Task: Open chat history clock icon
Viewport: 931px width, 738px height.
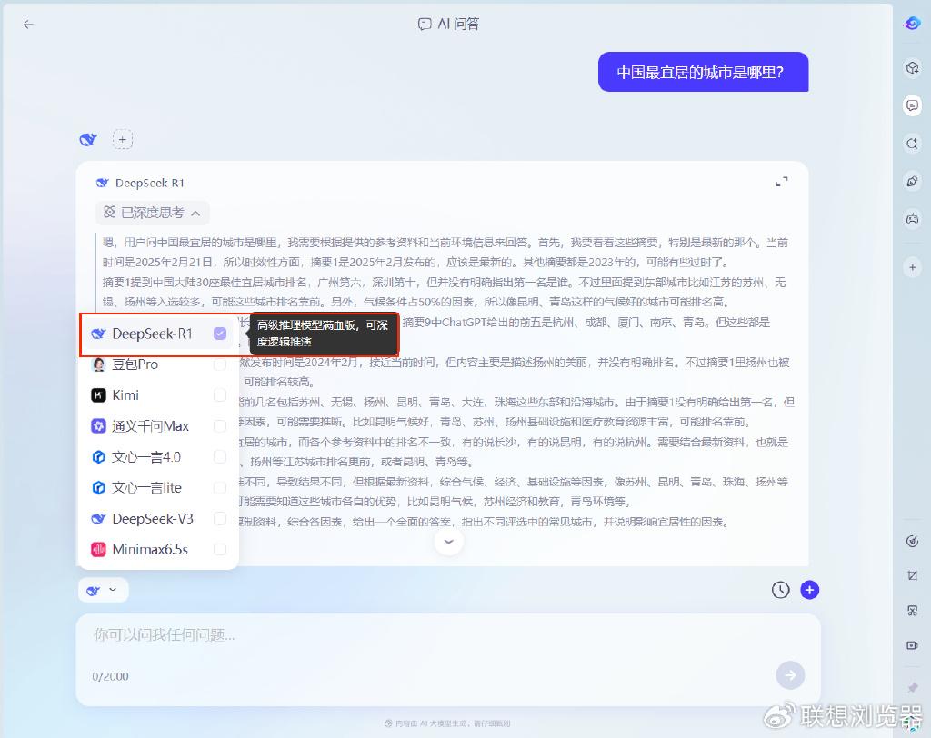Action: pyautogui.click(x=780, y=590)
